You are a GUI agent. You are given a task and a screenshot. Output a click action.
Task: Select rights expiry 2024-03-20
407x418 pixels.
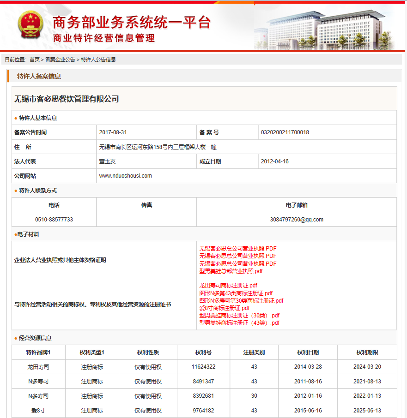(x=367, y=367)
